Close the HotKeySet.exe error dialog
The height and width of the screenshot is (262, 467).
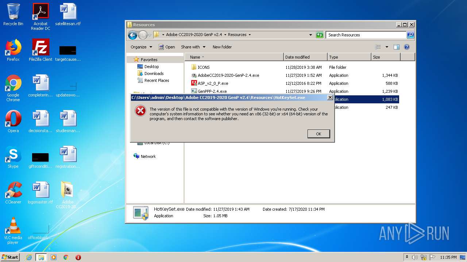click(x=330, y=98)
